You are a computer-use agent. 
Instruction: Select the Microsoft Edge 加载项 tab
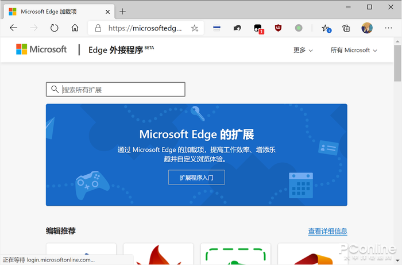[56, 11]
